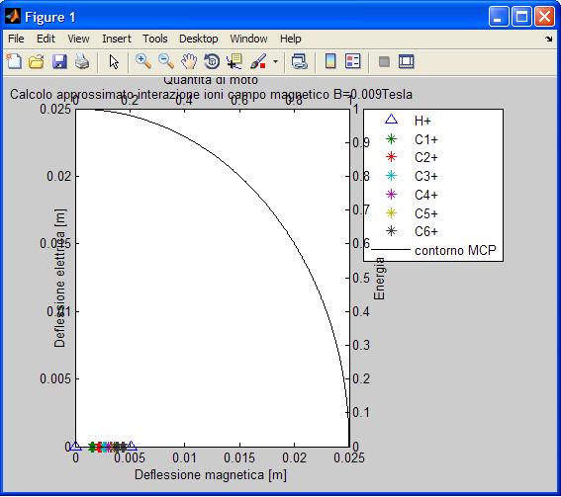
Task: Insert a colorbar using the toolbar icon
Action: 329,61
